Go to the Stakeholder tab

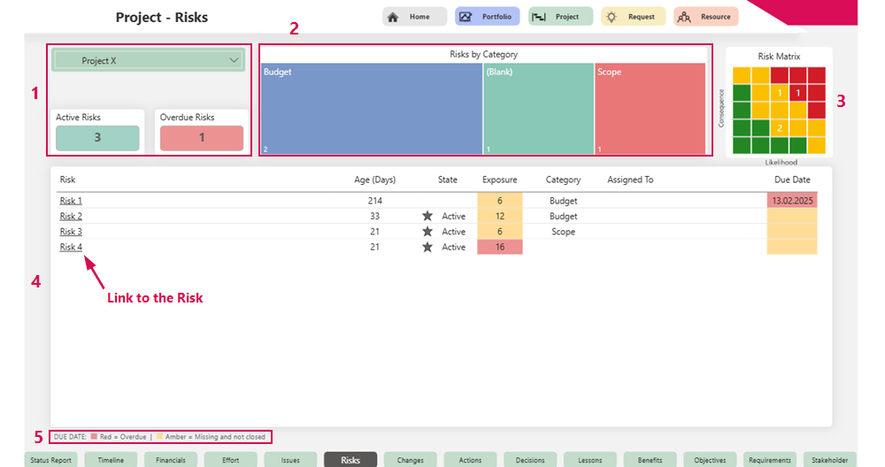(829, 460)
